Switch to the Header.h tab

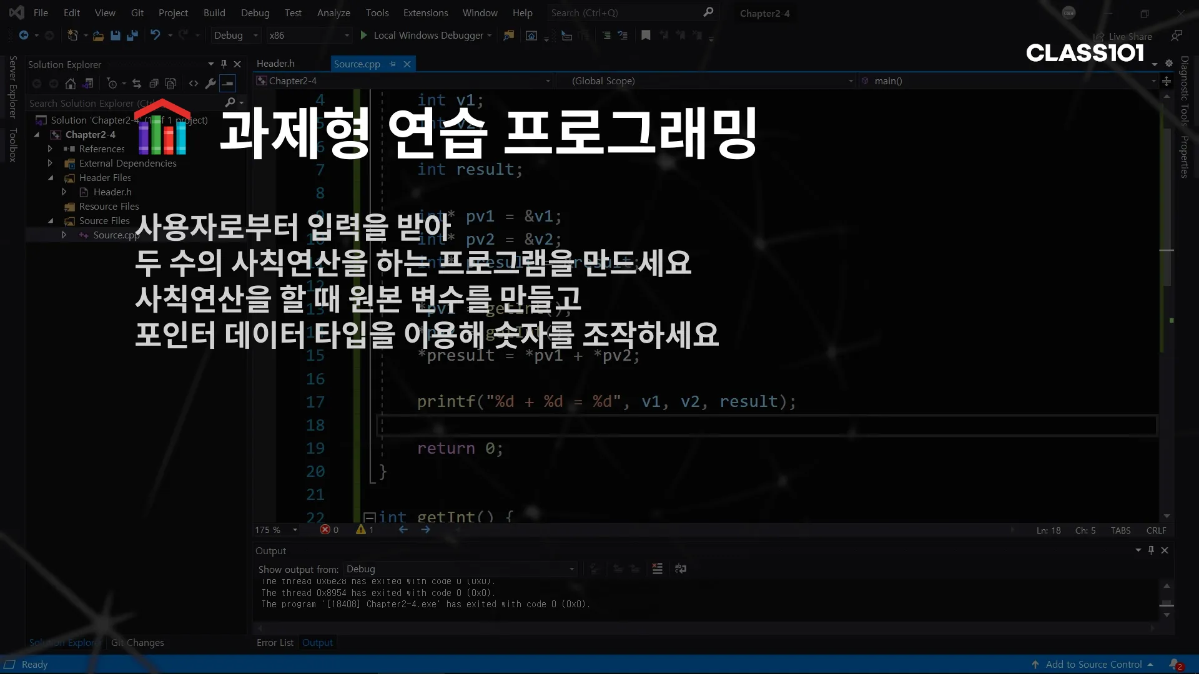pyautogui.click(x=275, y=64)
